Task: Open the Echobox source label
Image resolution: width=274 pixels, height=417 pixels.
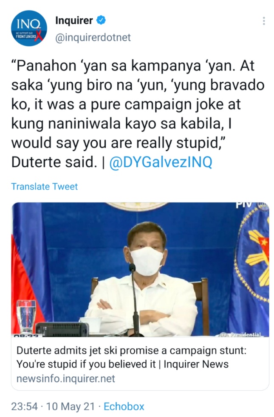Action: [124, 407]
